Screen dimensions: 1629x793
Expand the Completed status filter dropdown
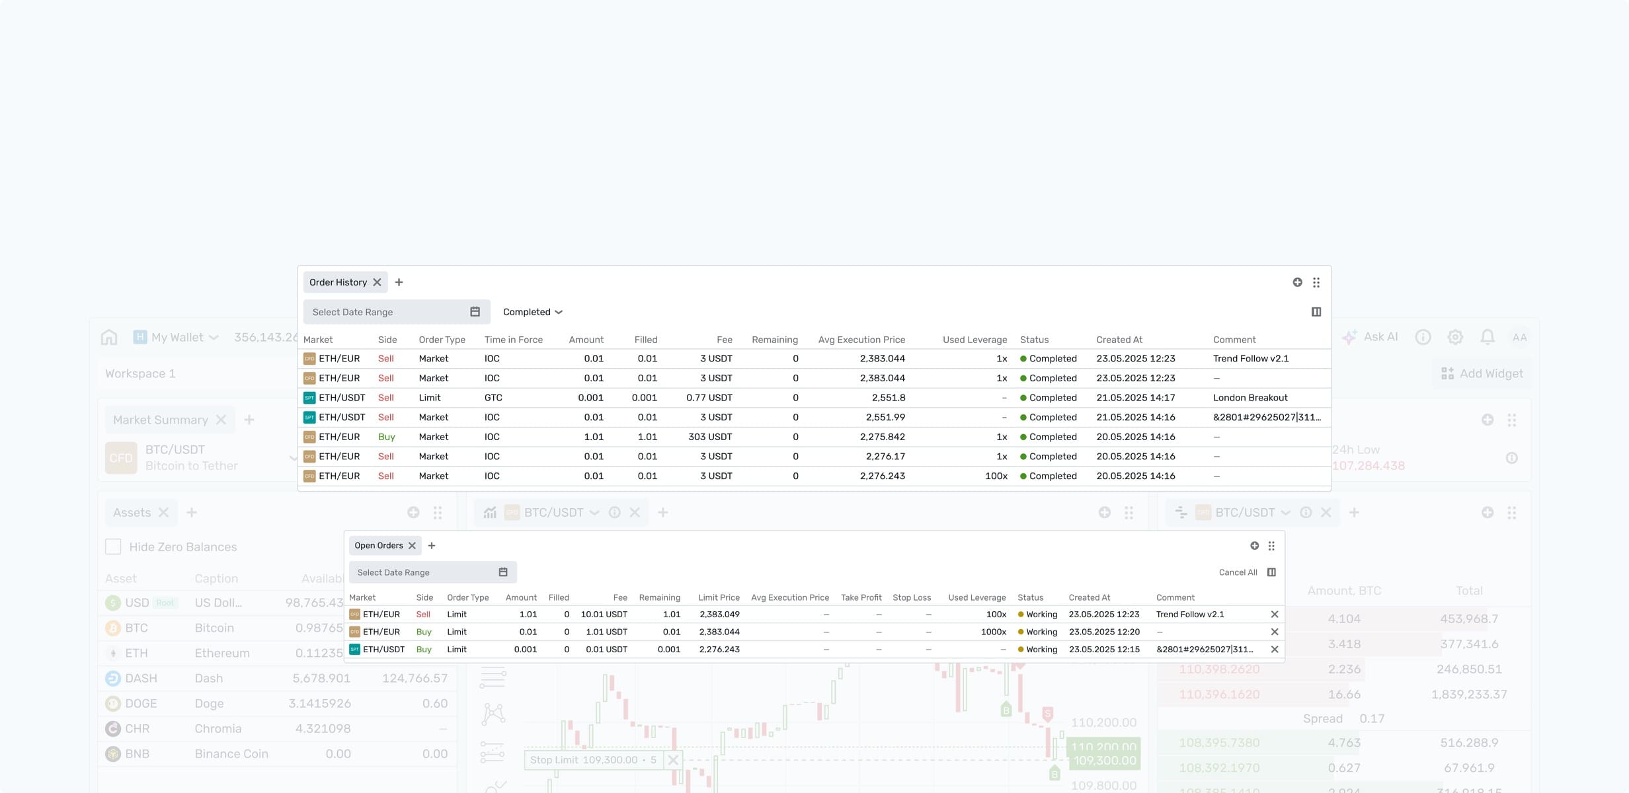pyautogui.click(x=532, y=312)
